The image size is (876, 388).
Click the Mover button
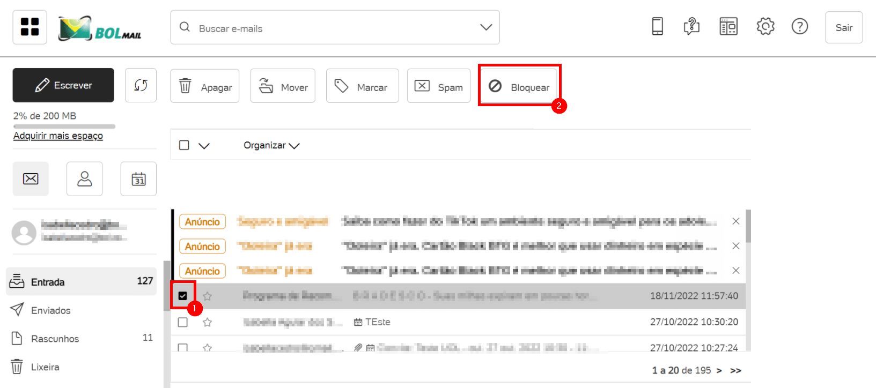click(x=283, y=86)
